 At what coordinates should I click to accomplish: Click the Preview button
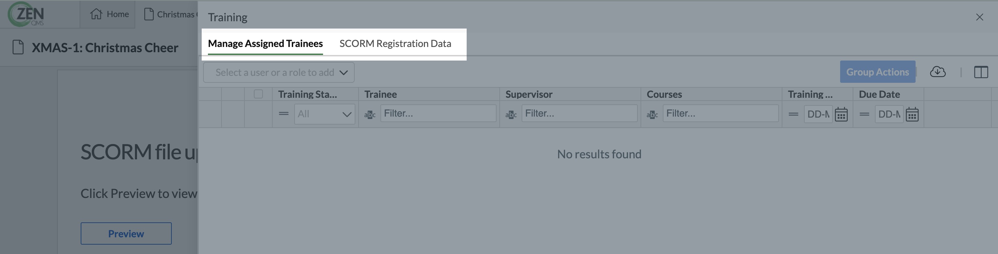(x=126, y=233)
